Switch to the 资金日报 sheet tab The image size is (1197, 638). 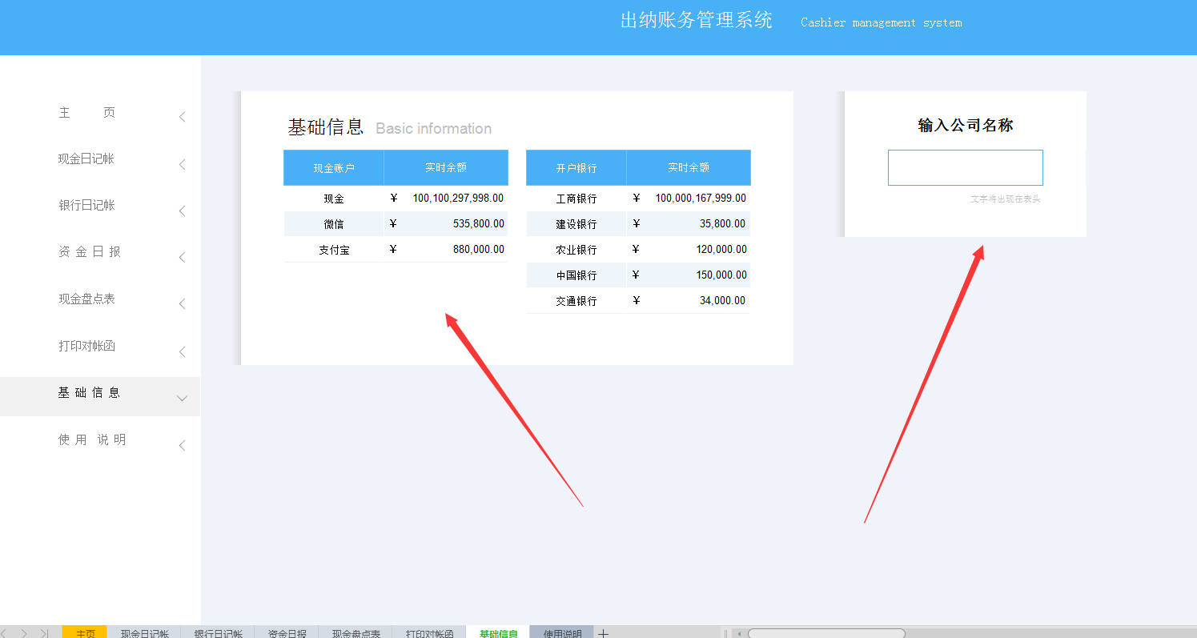point(287,632)
